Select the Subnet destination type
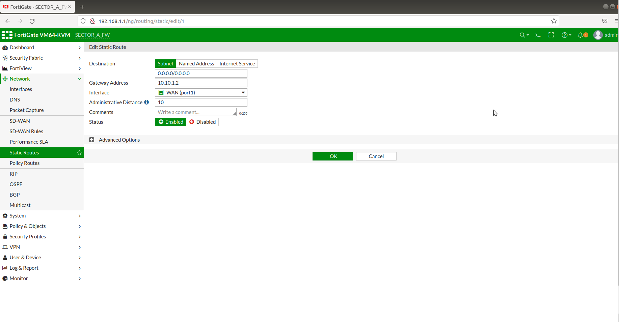The height and width of the screenshot is (322, 619). click(x=165, y=63)
